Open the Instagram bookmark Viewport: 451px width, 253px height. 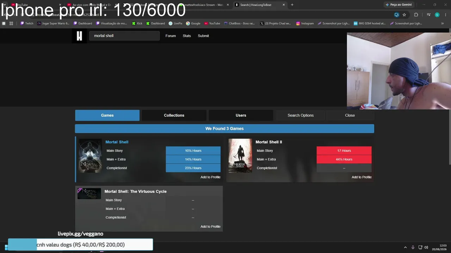click(305, 24)
